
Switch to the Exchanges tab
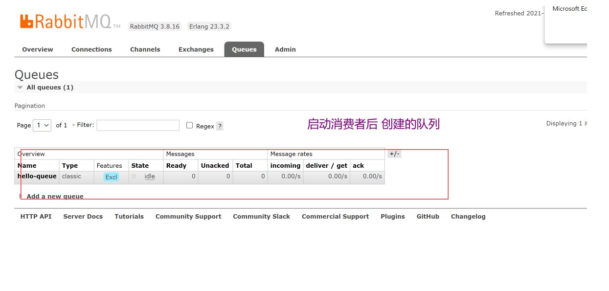pos(196,49)
